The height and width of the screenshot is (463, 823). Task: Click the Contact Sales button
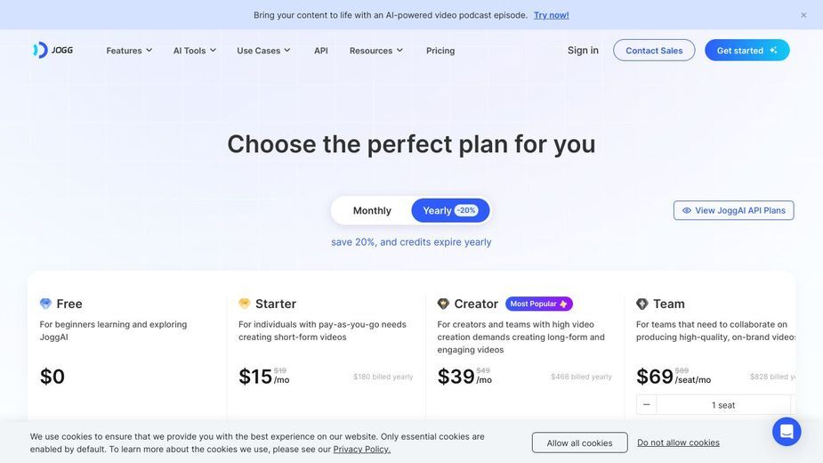click(654, 51)
